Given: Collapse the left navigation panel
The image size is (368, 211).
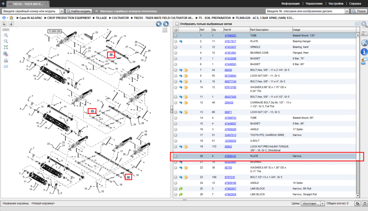Looking at the screenshot, I should 4,24.
